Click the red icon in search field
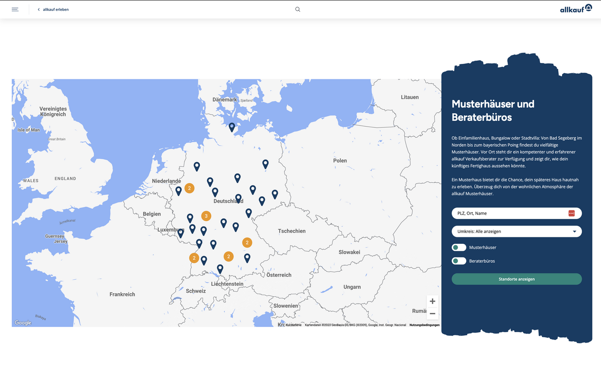 pos(571,213)
